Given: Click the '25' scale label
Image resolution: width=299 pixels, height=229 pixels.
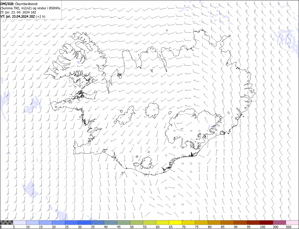Looking at the screenshot, I should tap(67, 227).
